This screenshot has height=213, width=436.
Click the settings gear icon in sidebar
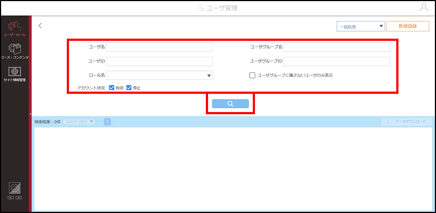14,188
